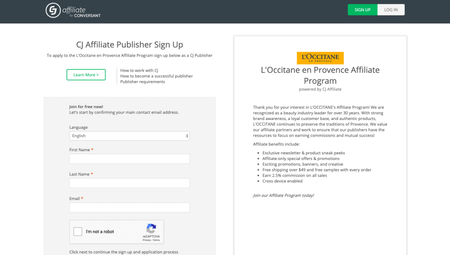The image size is (450, 255).
Task: Click the reCAPTCHA Privacy link
Action: 147,240
